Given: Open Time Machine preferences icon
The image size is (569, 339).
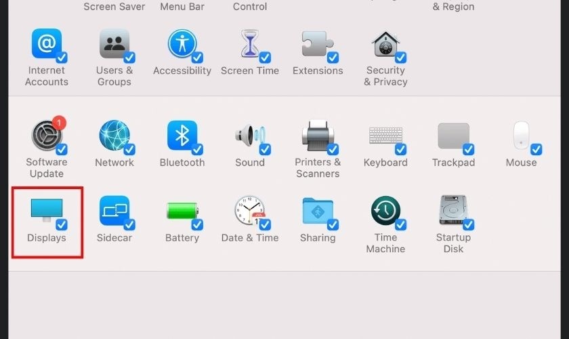Looking at the screenshot, I should click(x=385, y=211).
